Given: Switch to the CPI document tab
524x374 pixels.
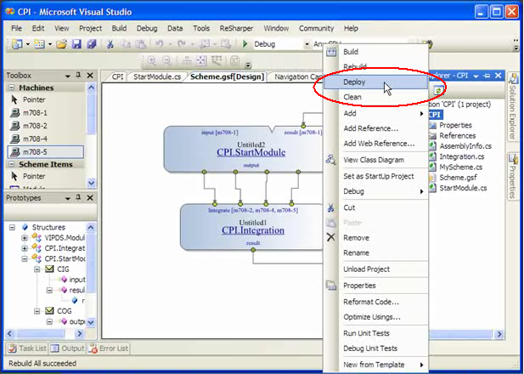Looking at the screenshot, I should (x=117, y=76).
